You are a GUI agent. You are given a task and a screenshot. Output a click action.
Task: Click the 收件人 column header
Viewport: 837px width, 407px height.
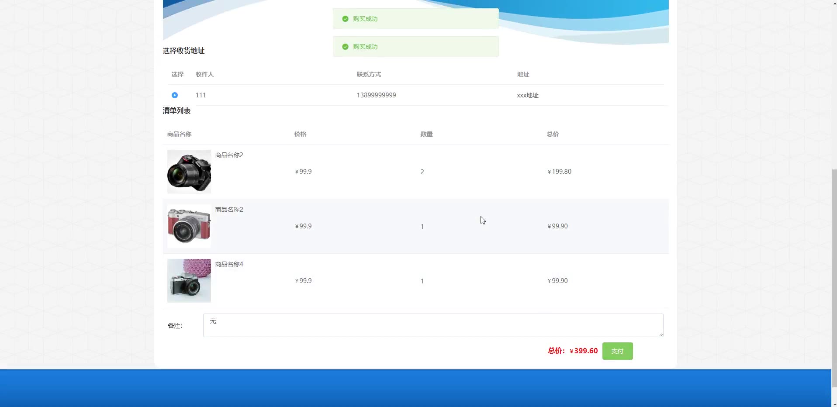pos(204,74)
